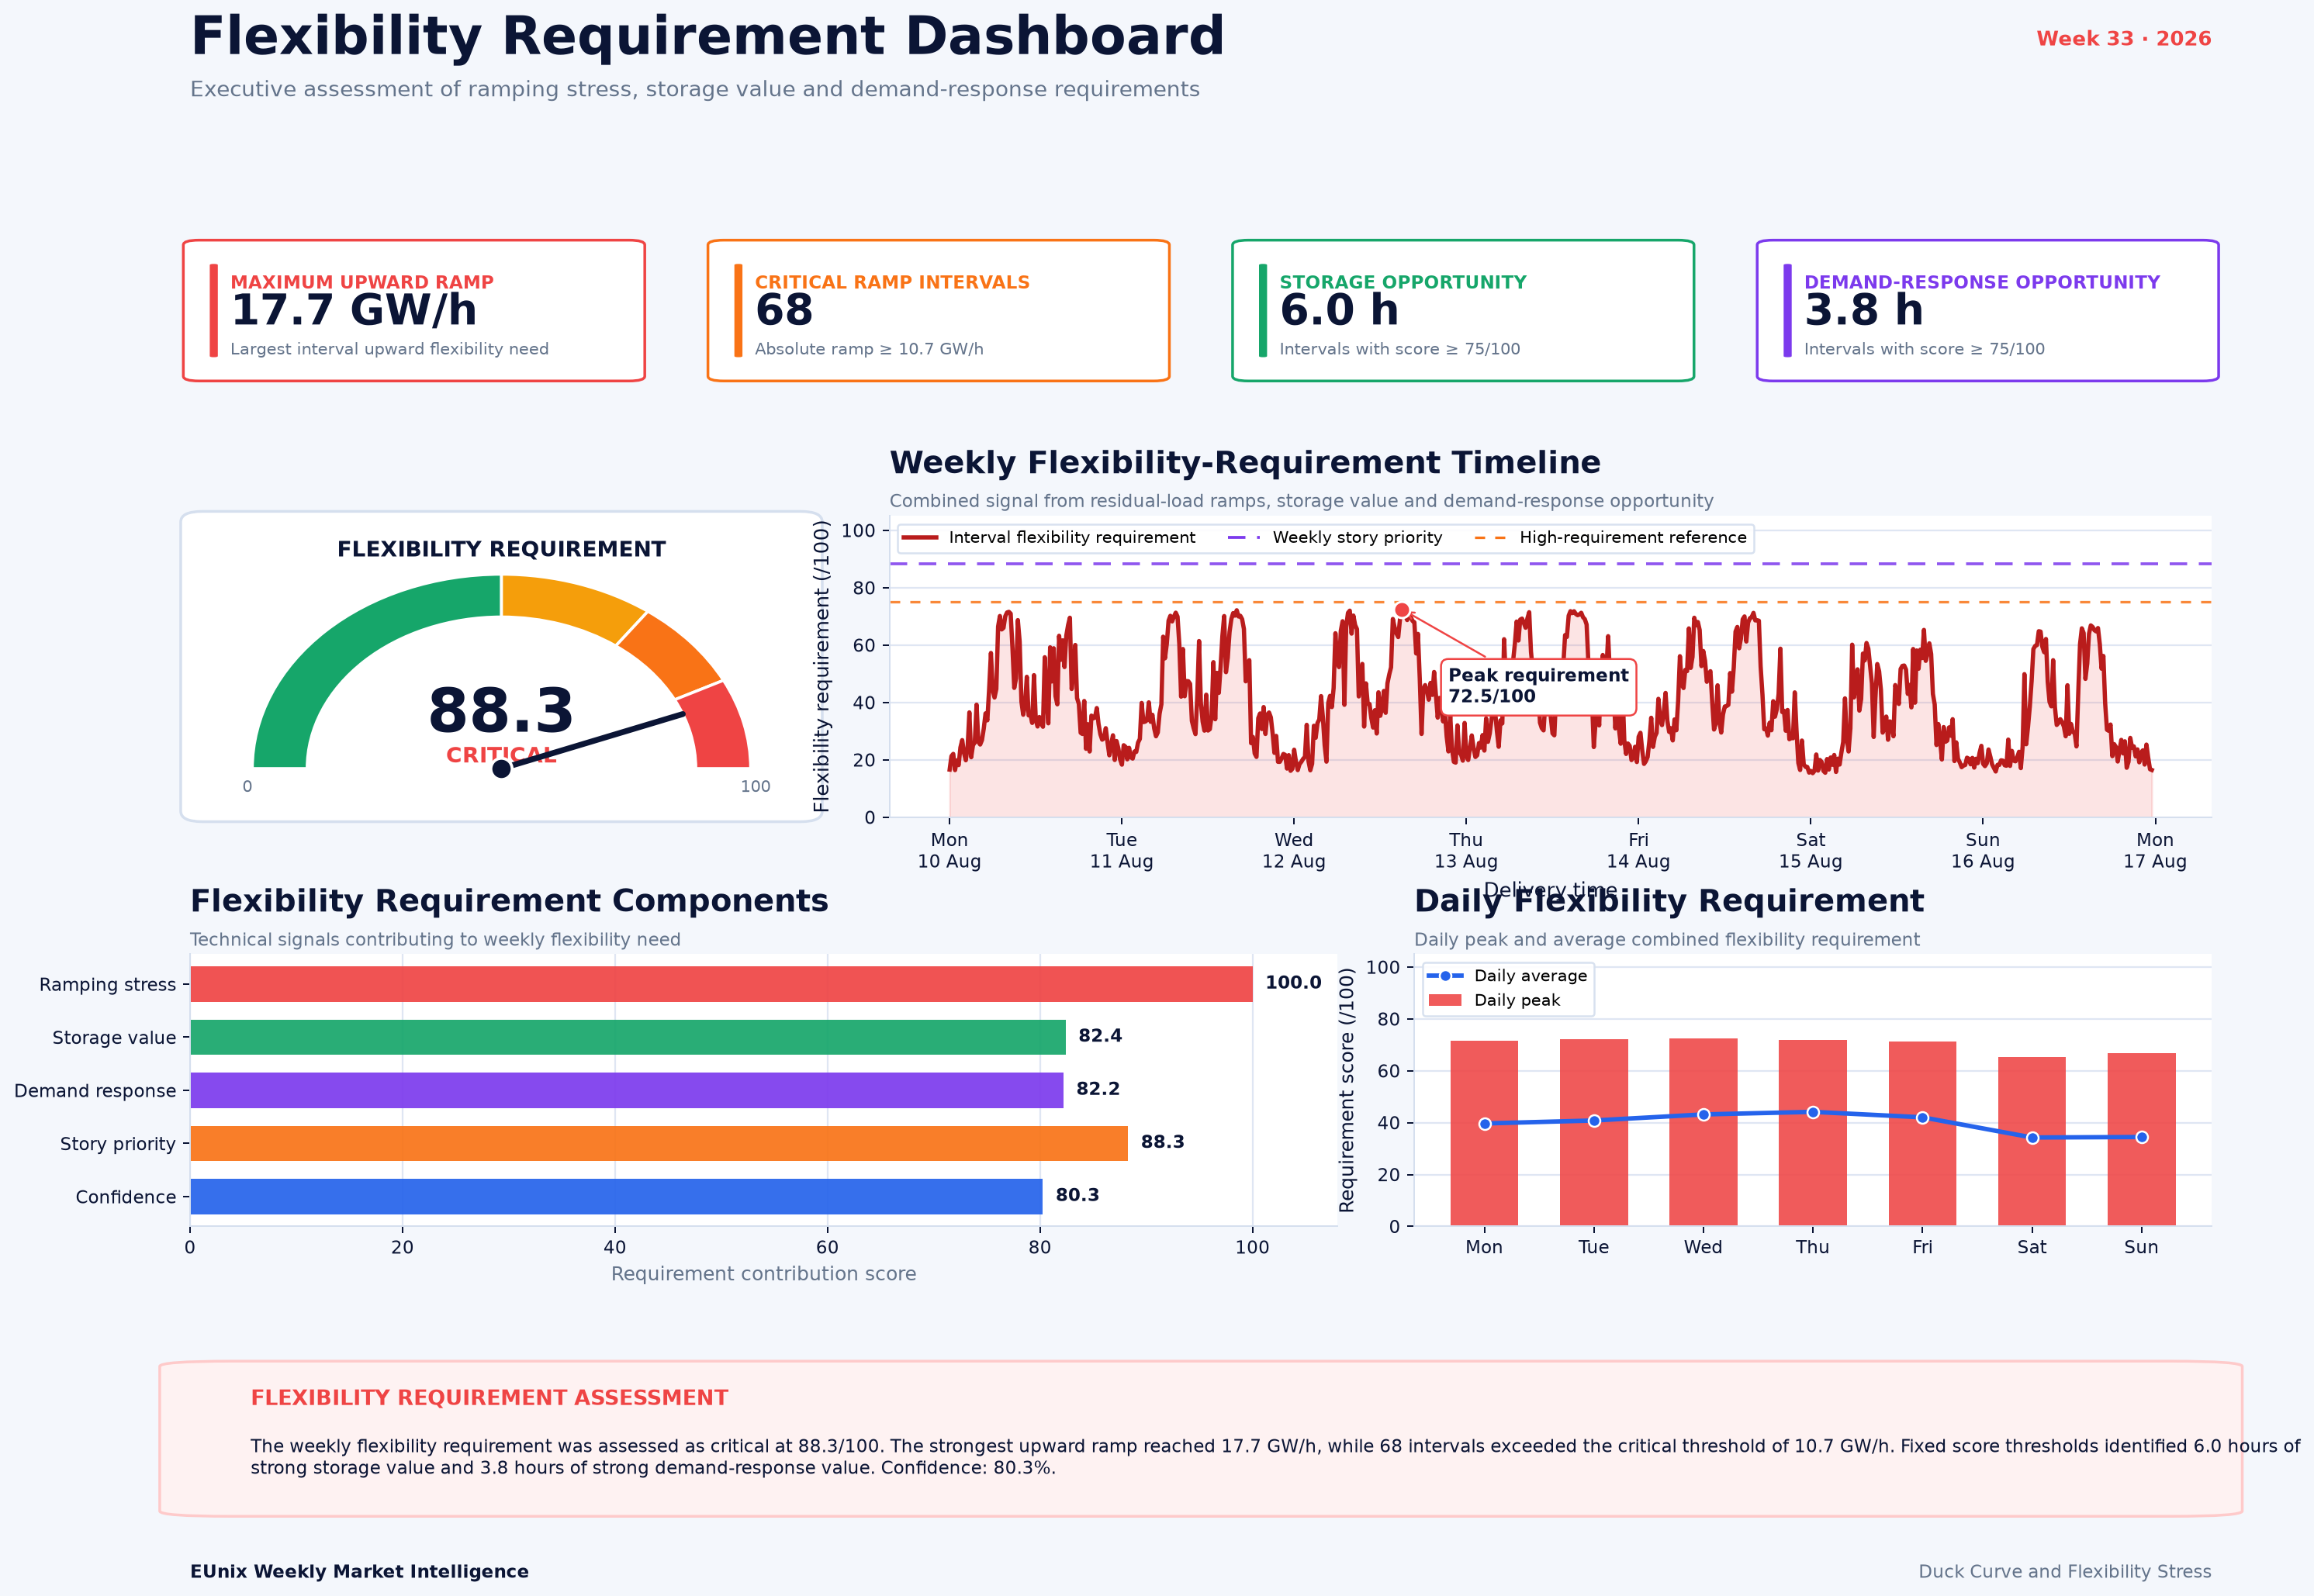Click the red 'CRITICAL' gauge status label
The height and width of the screenshot is (1596, 2314).
(x=501, y=755)
